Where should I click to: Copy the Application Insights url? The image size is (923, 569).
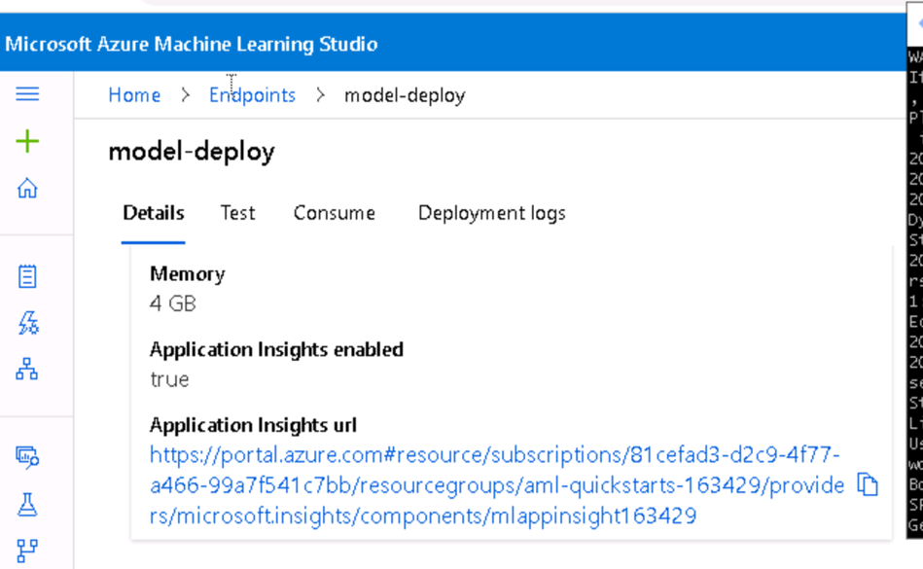tap(868, 484)
